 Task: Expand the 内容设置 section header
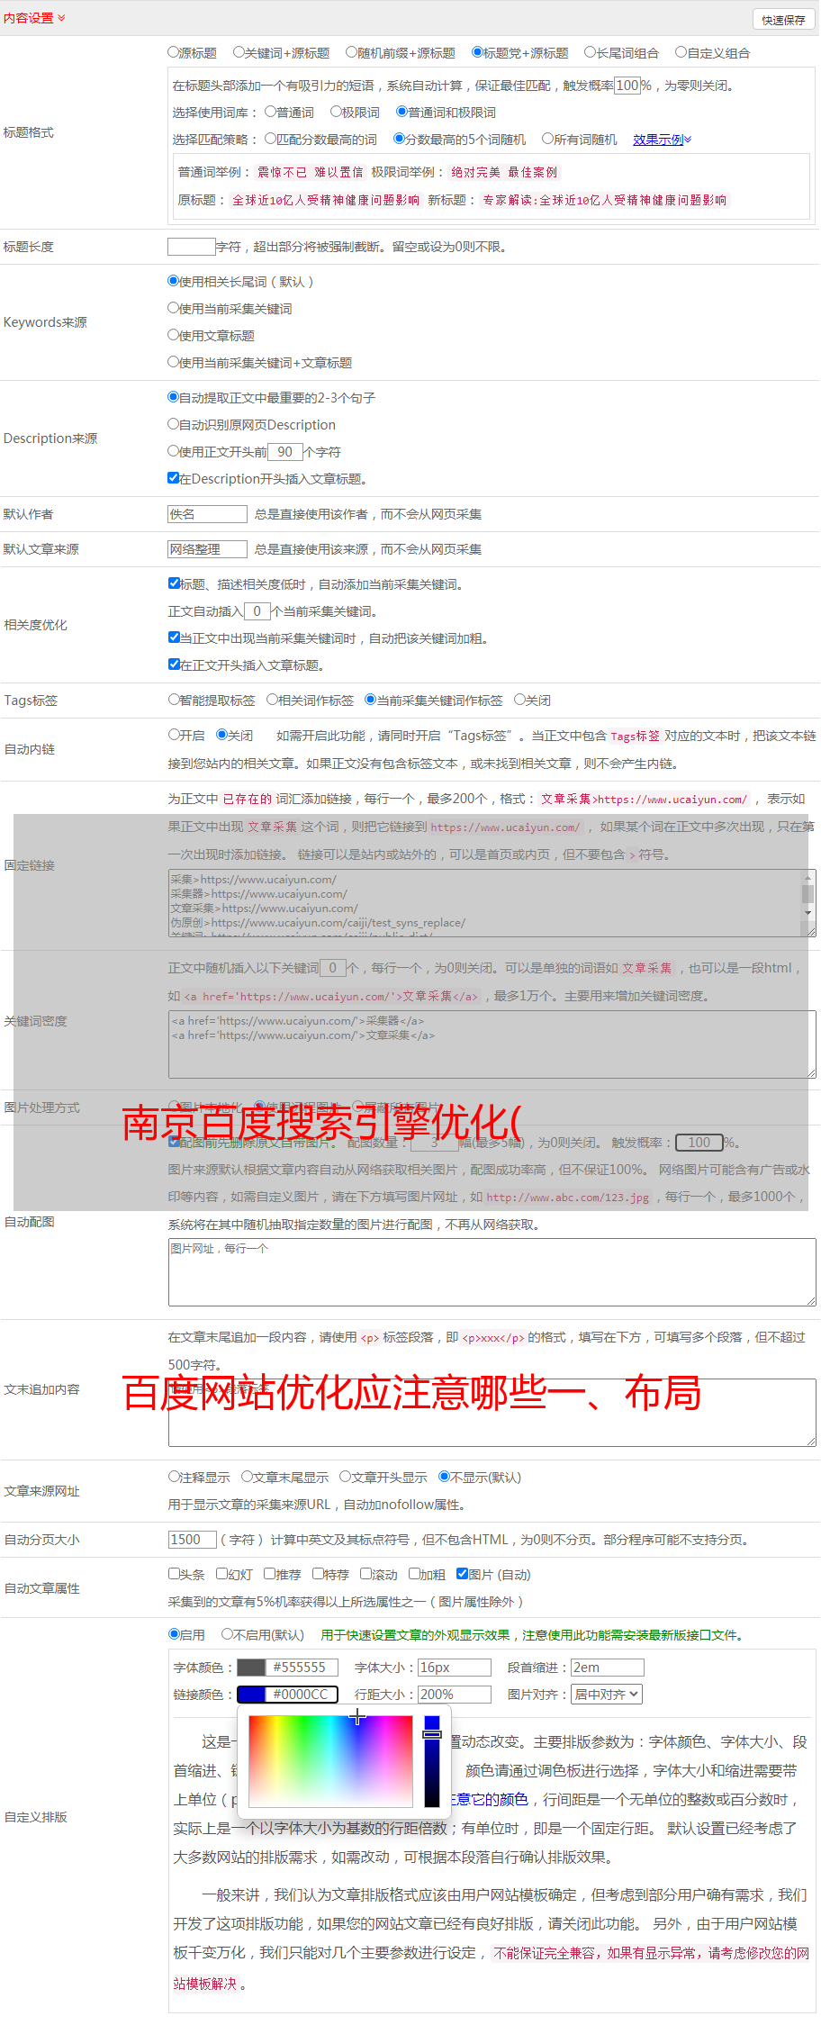click(x=34, y=18)
